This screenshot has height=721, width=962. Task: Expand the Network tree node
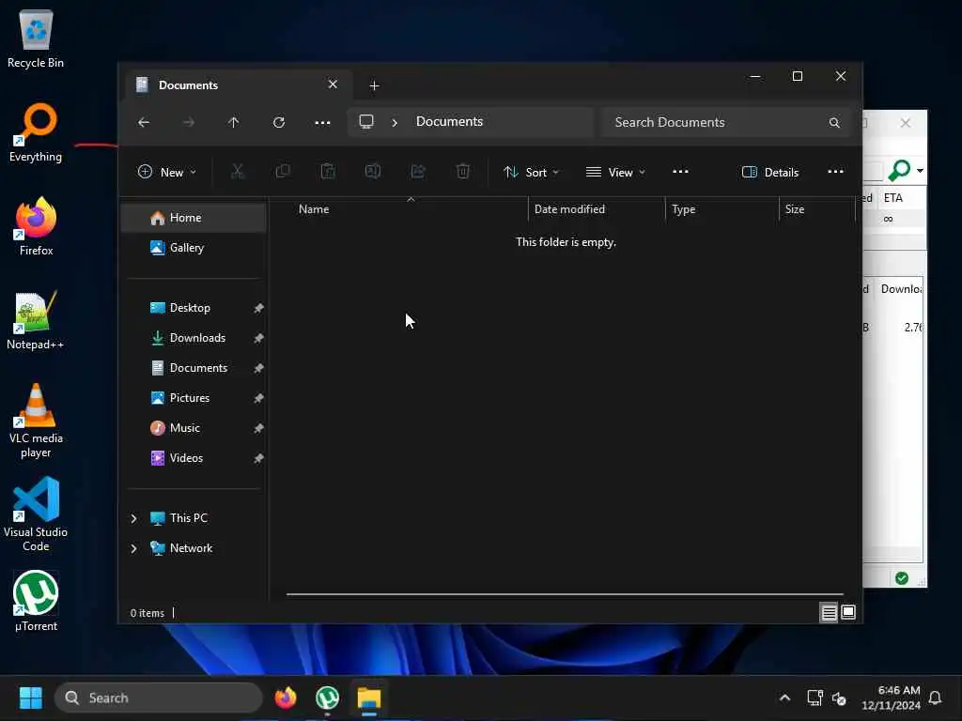(x=133, y=548)
